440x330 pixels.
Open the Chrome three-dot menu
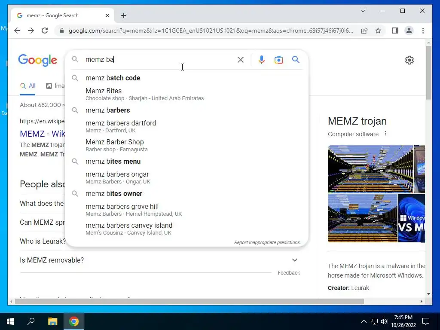coord(423,31)
